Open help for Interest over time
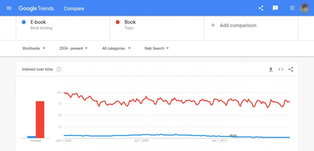This screenshot has width=314, height=151. click(59, 69)
